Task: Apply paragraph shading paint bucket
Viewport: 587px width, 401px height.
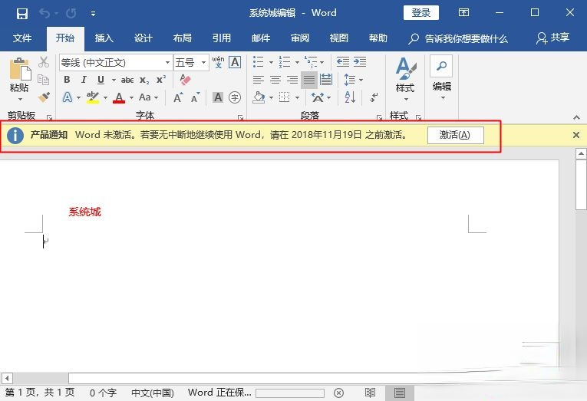Action: [259, 97]
